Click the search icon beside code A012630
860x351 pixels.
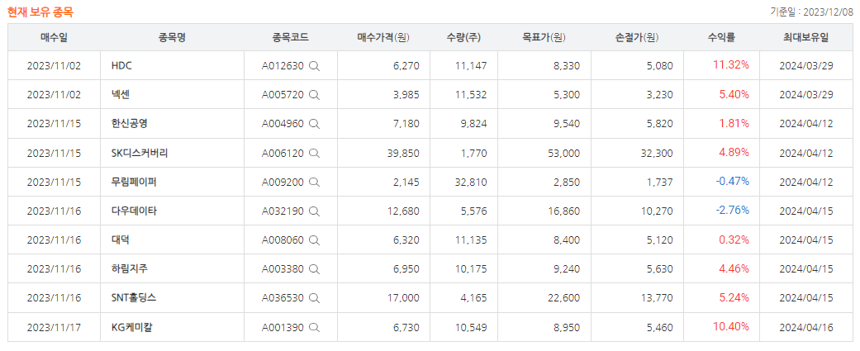(x=314, y=66)
